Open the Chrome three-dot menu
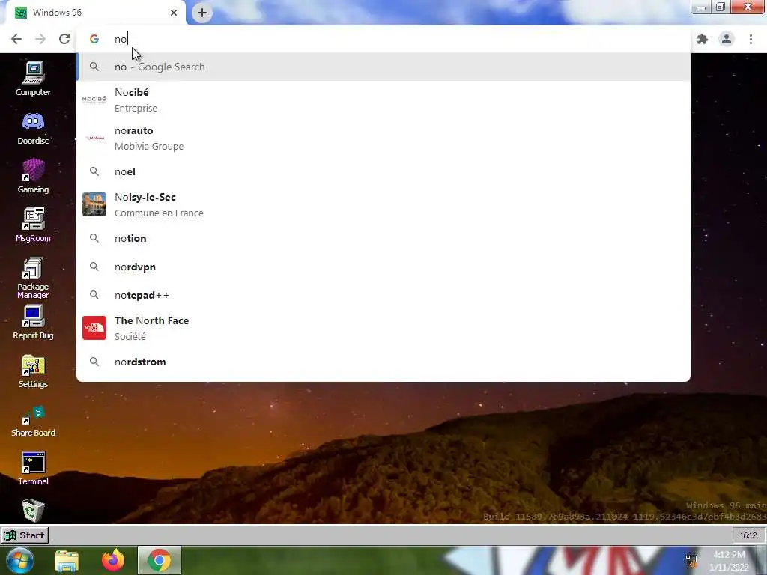The image size is (767, 575). coord(751,39)
